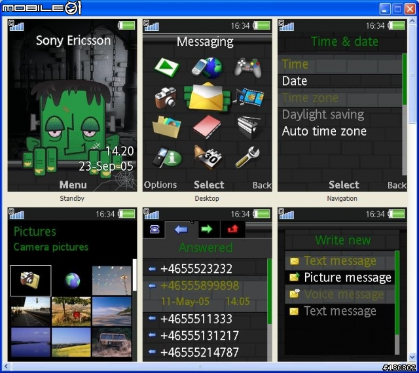Choose Picture message in Write new
The image size is (419, 373).
click(x=340, y=277)
